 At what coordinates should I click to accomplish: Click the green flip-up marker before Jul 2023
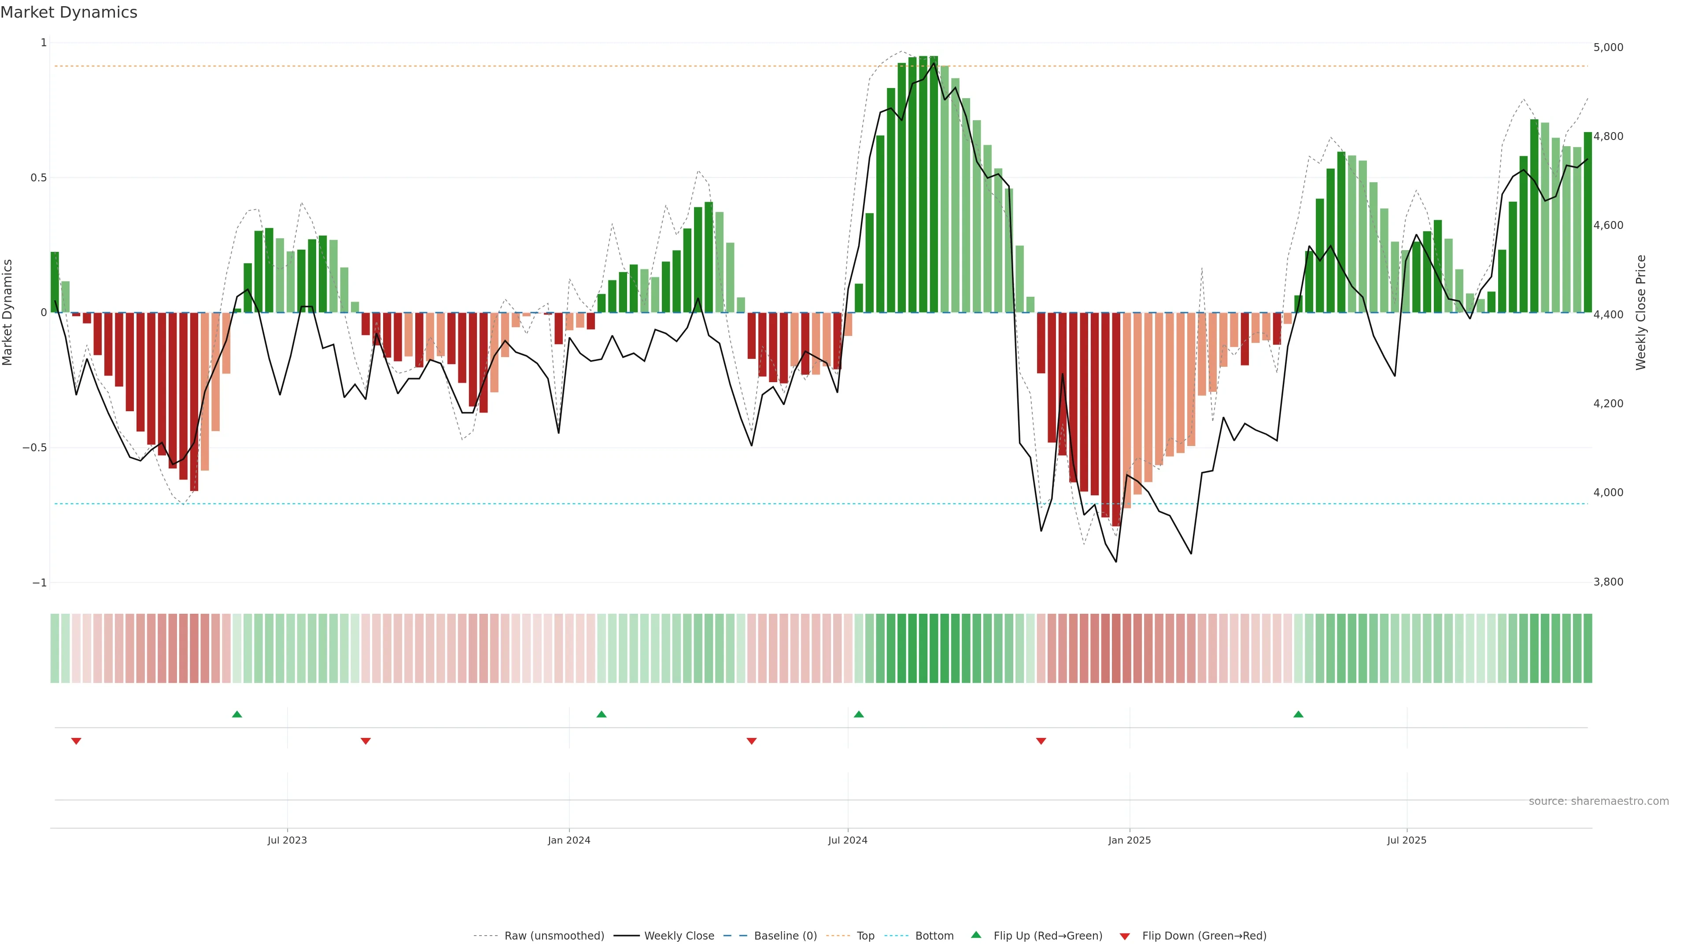(237, 714)
